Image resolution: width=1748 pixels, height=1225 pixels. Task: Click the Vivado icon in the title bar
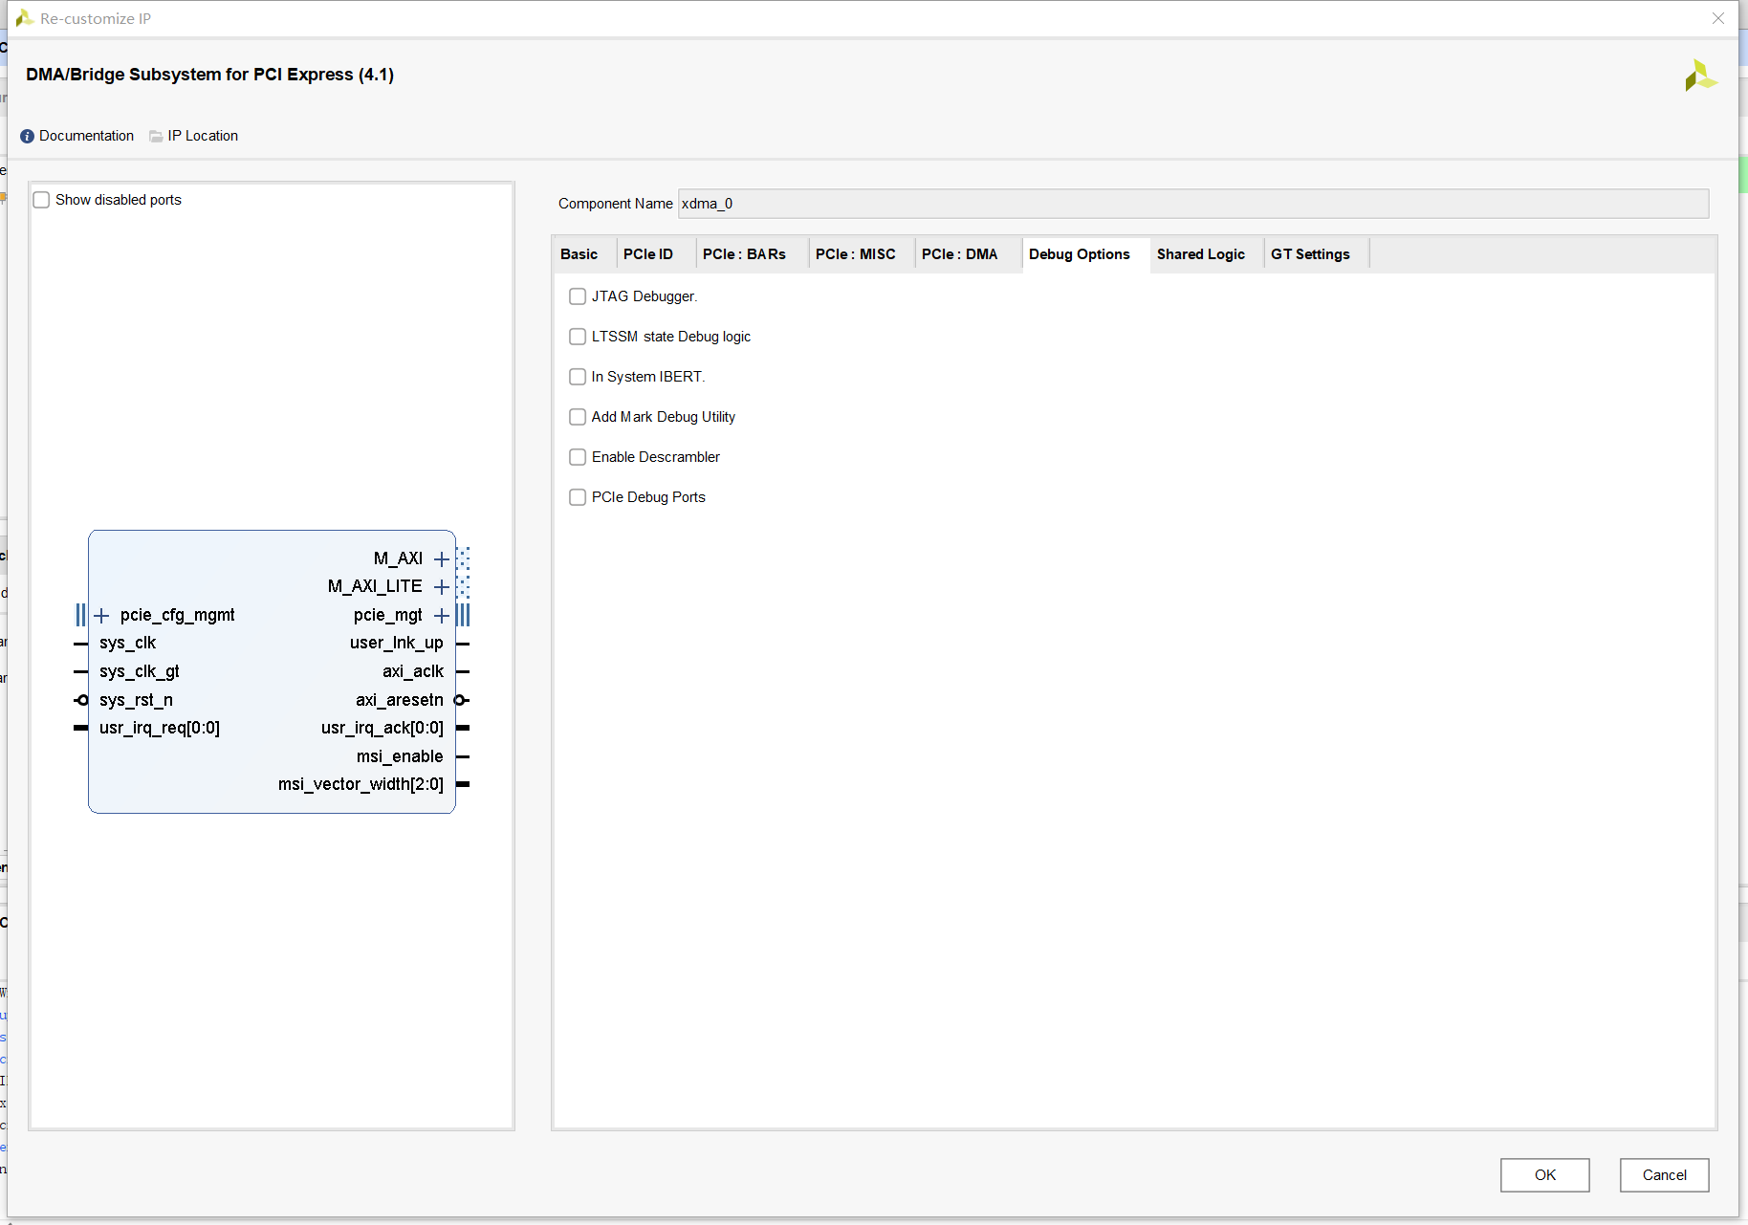(x=25, y=18)
